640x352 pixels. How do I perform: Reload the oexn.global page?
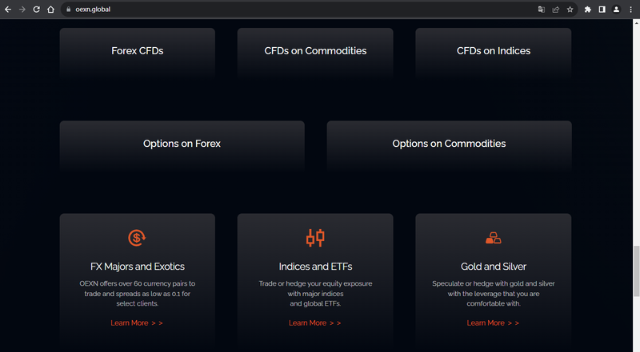pos(36,10)
